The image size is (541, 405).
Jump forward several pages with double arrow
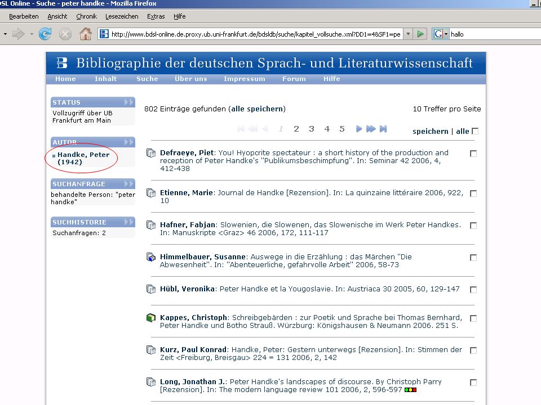[371, 129]
